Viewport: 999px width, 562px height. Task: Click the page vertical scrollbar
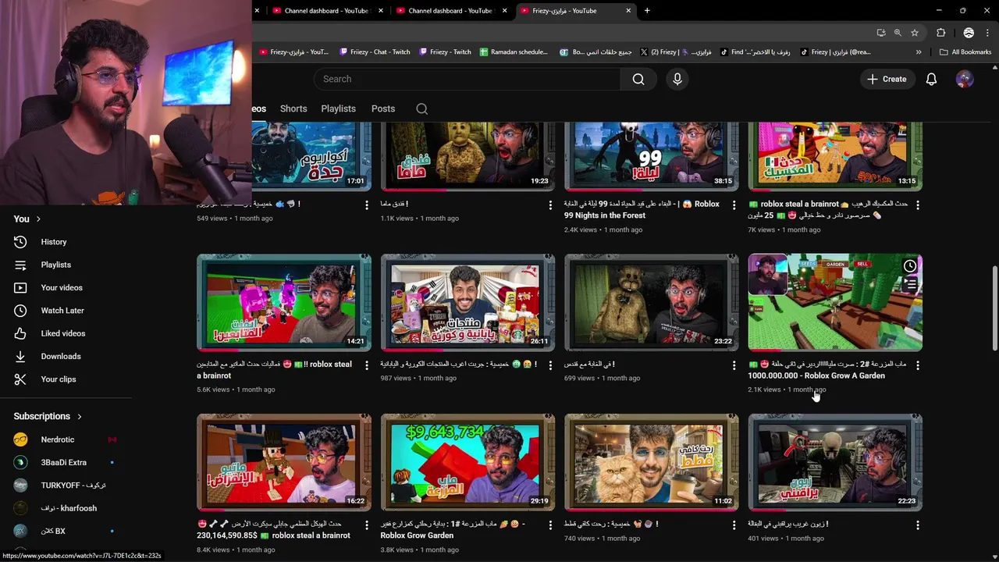click(x=994, y=308)
